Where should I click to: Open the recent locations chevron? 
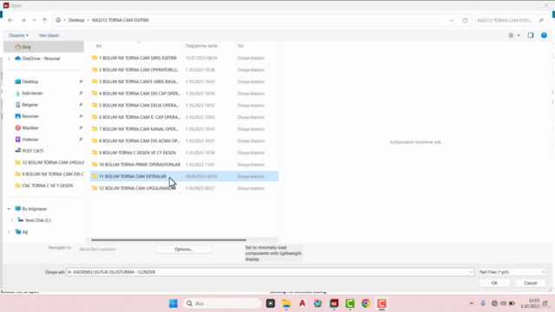[x=34, y=20]
